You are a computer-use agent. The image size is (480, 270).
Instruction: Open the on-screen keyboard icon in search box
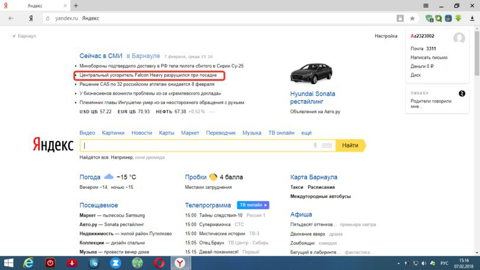327,146
